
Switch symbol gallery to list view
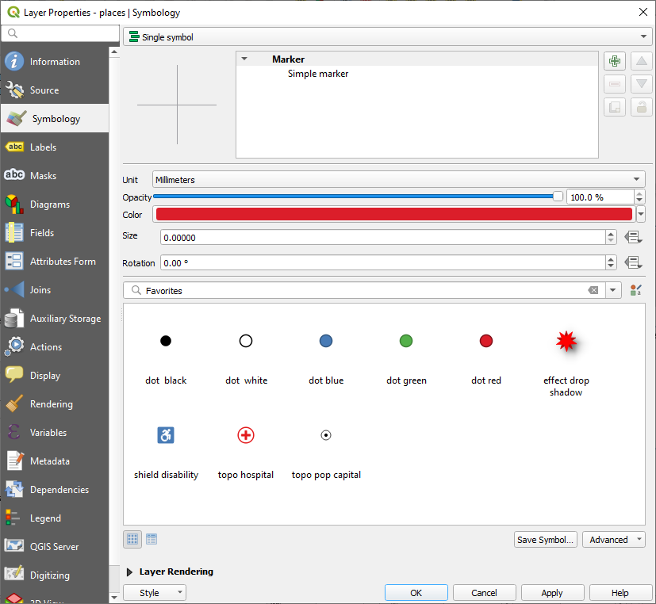(x=152, y=539)
